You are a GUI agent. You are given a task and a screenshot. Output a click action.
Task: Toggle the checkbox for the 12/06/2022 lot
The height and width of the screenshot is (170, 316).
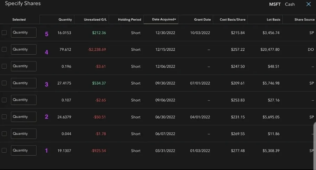tap(4, 66)
